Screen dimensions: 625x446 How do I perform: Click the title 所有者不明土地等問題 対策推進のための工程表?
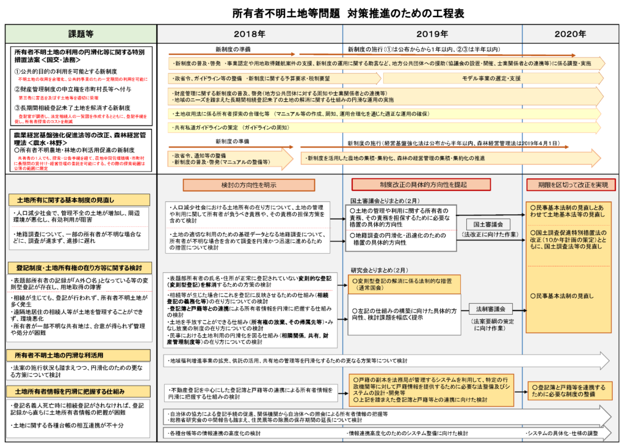(349, 13)
